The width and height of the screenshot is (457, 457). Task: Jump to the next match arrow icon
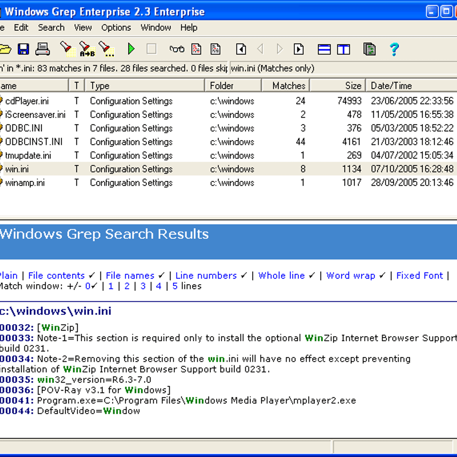tap(280, 49)
